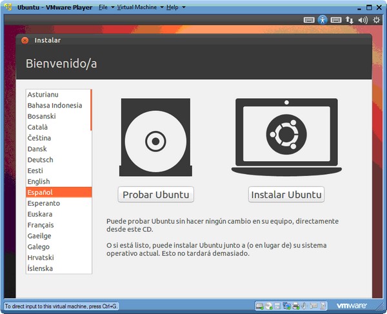Close the Instalar window with orange button
The height and width of the screenshot is (314, 387).
tap(25, 40)
